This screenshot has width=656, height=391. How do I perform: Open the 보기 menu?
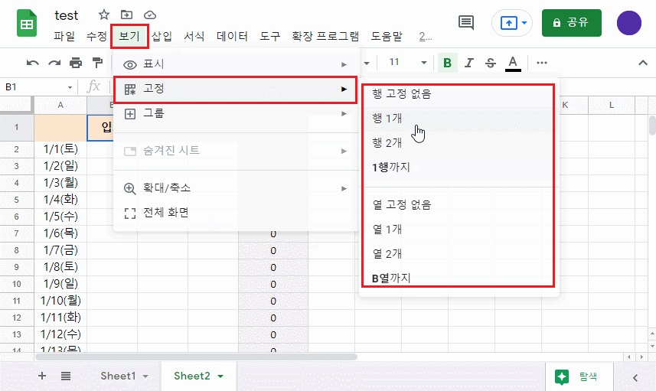click(x=129, y=36)
